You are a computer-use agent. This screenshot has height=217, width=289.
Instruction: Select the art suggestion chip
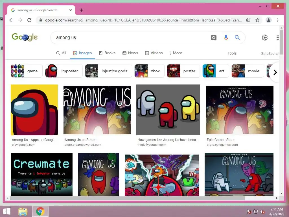tap(216, 71)
